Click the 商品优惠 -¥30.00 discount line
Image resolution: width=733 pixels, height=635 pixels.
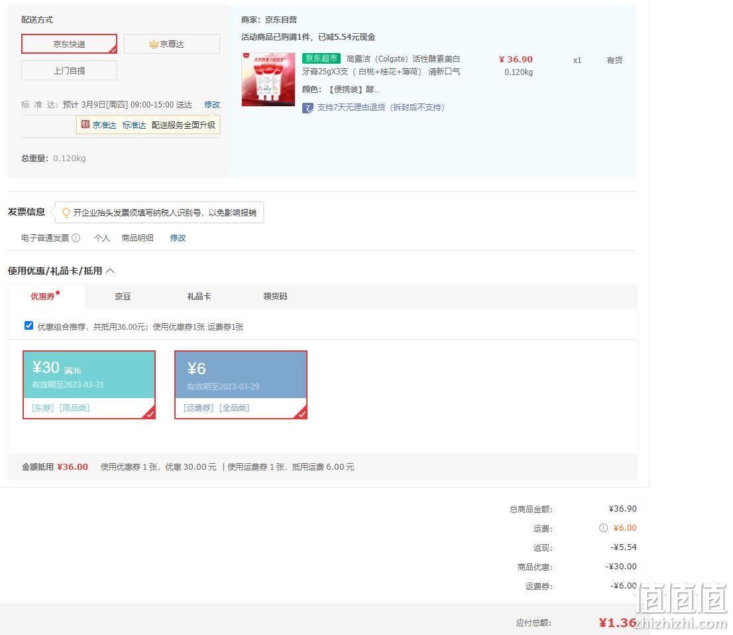pyautogui.click(x=577, y=567)
